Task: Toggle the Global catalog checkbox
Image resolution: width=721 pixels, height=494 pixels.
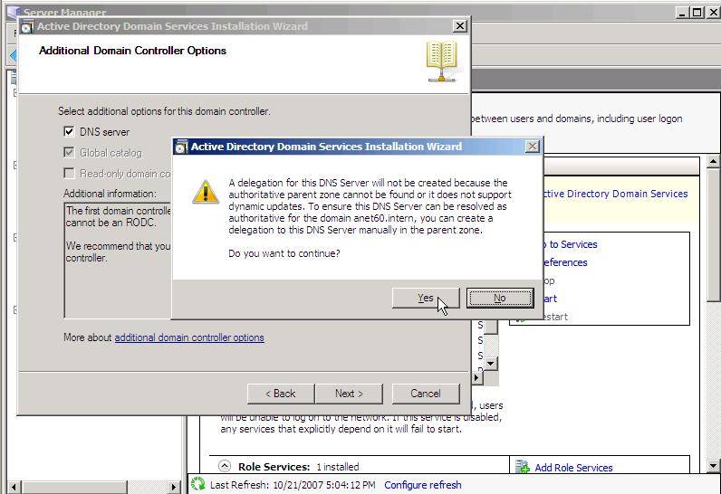Action: 69,152
